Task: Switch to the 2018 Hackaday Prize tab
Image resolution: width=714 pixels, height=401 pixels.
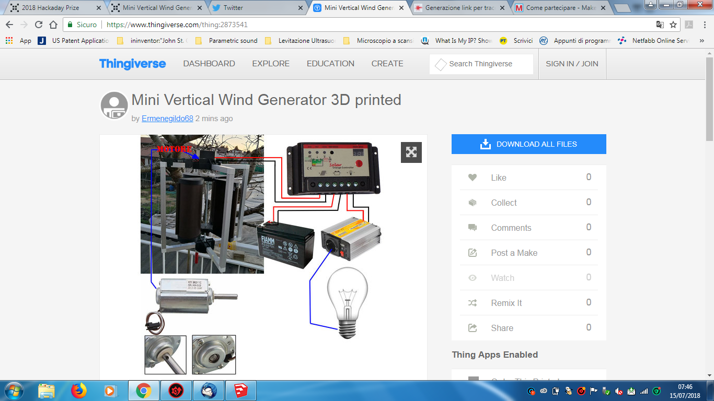Action: (51, 8)
